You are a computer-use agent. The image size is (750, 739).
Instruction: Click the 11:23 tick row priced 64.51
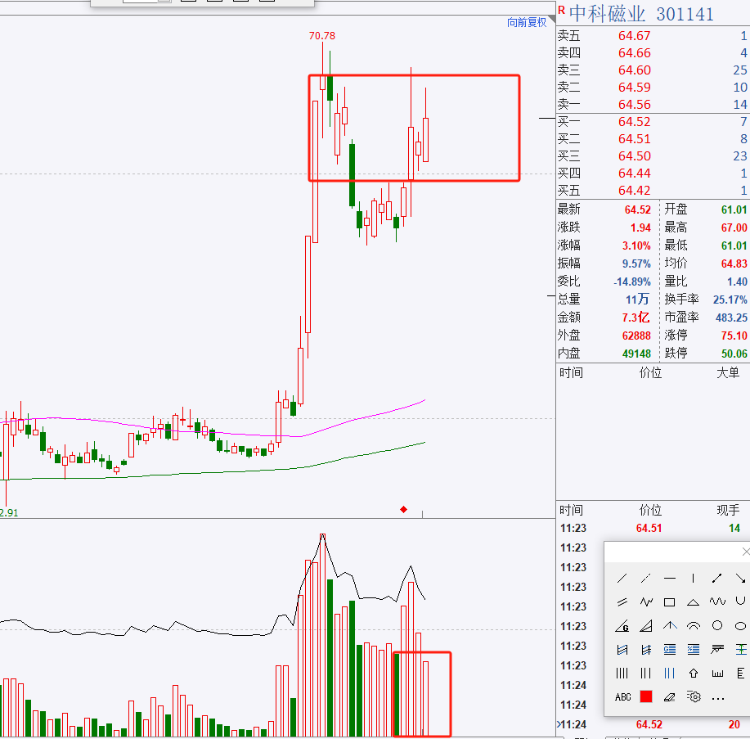click(x=653, y=529)
